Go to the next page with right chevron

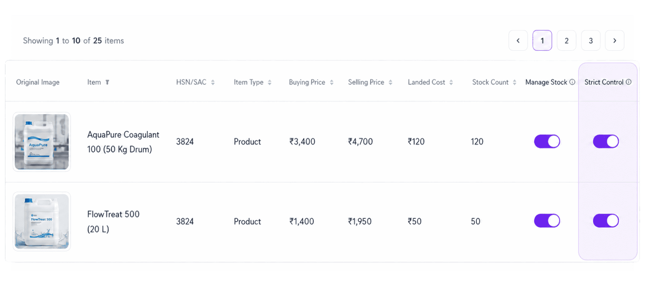pos(615,41)
